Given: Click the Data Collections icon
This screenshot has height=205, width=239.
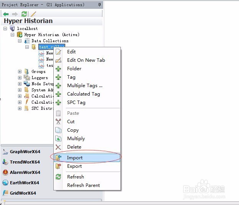Looking at the screenshot, I should (x=27, y=41).
